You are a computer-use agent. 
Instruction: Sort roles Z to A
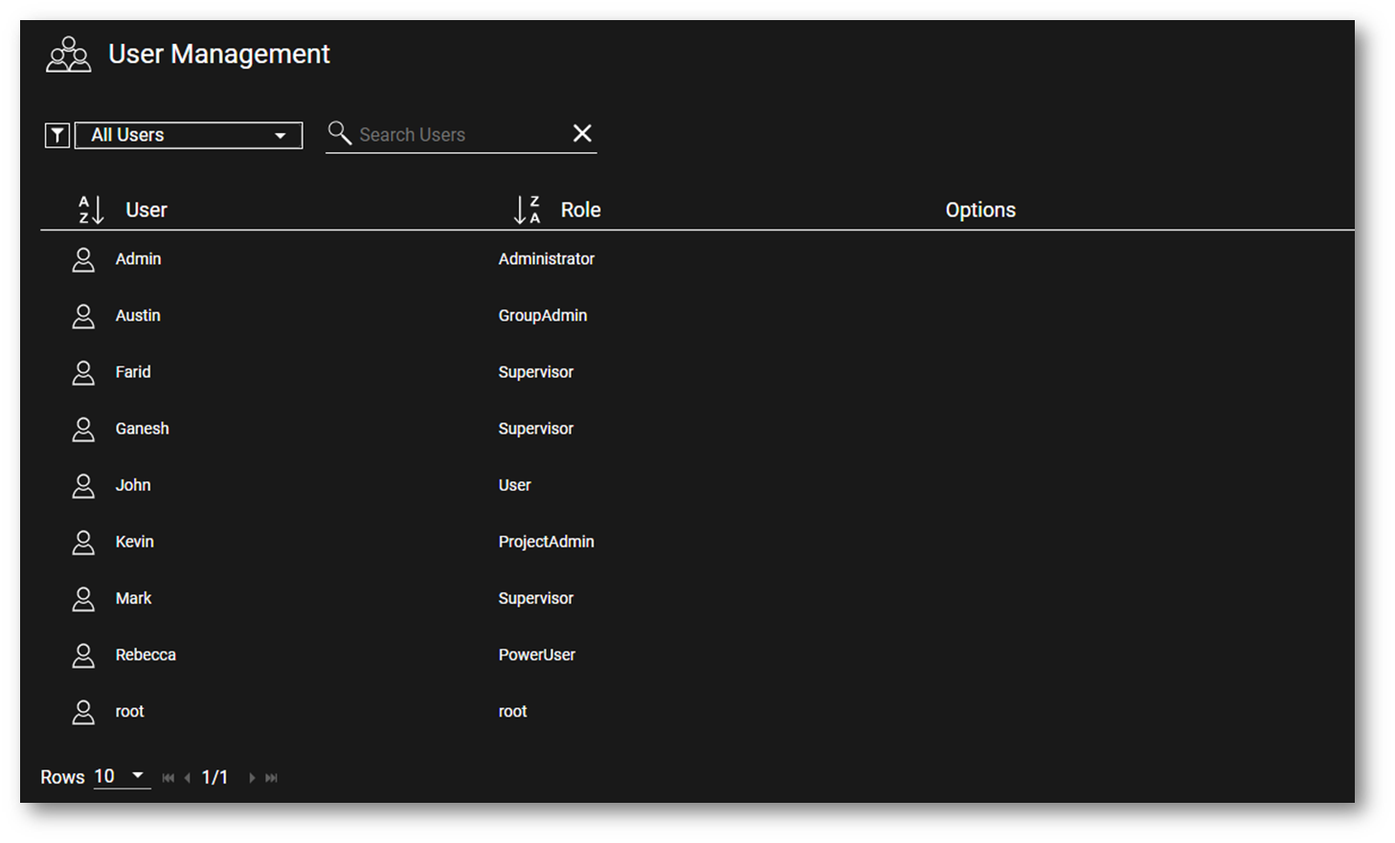pyautogui.click(x=527, y=210)
